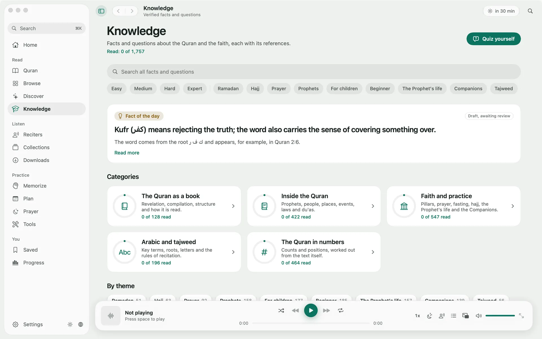Focus the Search all facts and questions field
Image resolution: width=542 pixels, height=339 pixels.
tap(314, 72)
